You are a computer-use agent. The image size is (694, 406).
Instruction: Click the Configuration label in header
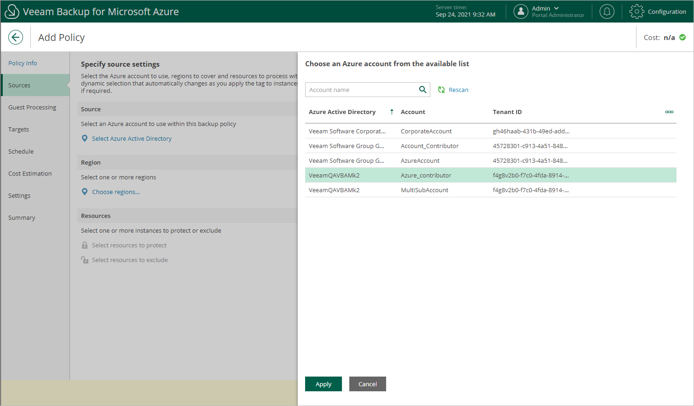coord(667,11)
